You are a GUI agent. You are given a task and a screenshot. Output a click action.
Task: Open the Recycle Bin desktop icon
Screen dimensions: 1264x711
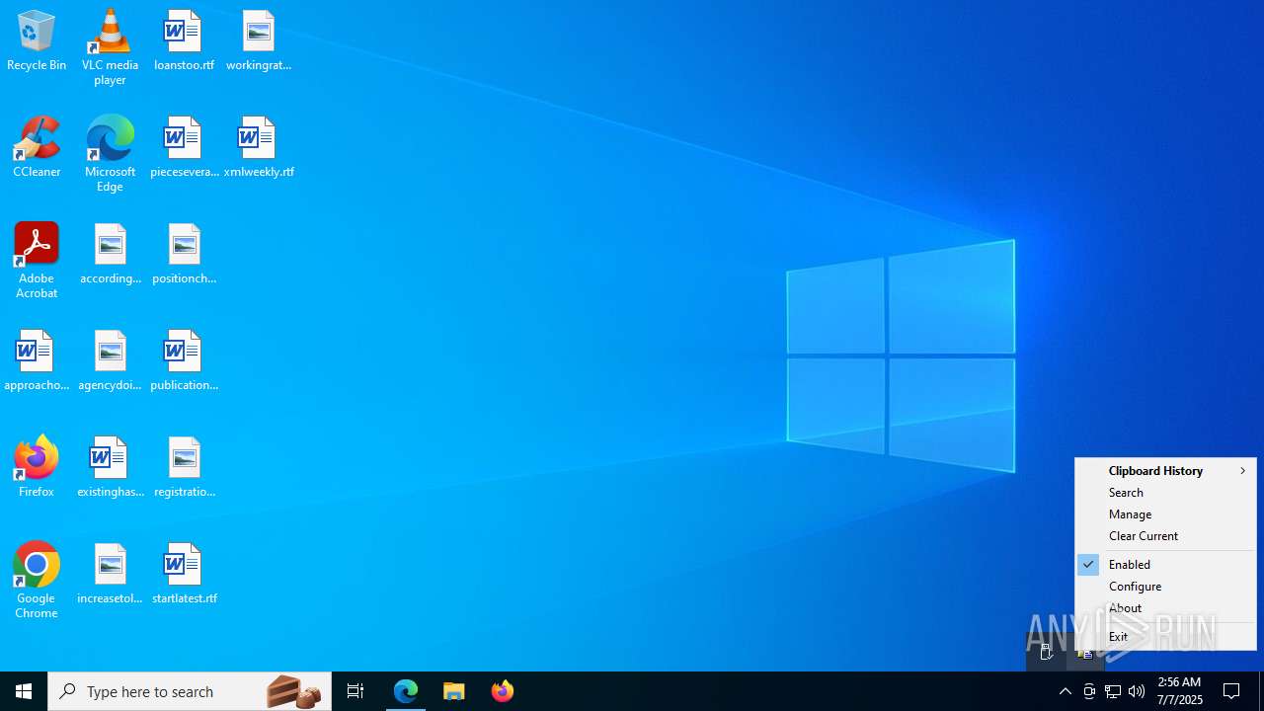click(37, 40)
